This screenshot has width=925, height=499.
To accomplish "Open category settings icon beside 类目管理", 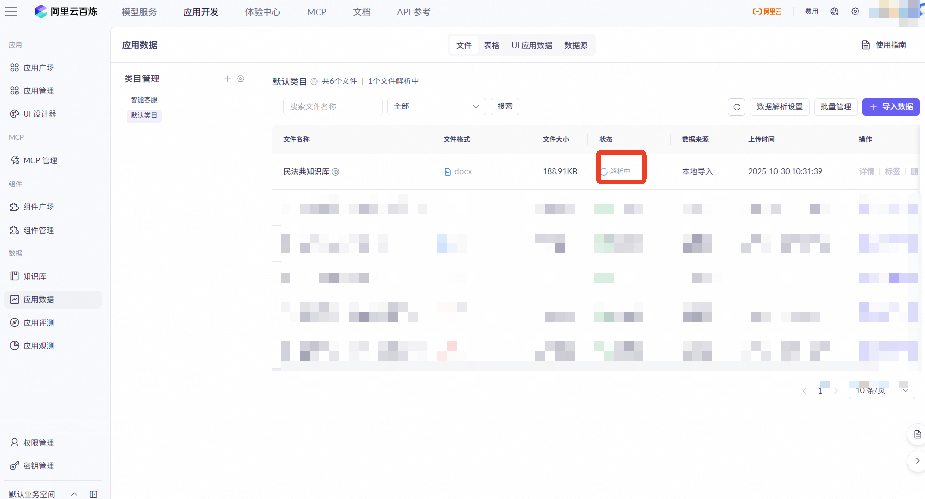I will [x=241, y=79].
